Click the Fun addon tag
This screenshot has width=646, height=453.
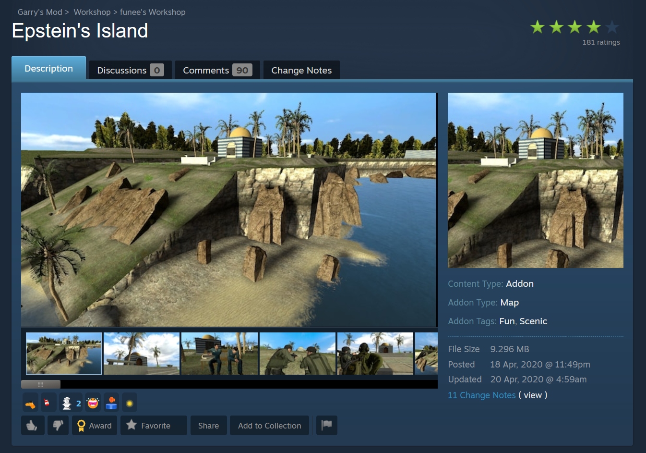tap(507, 321)
